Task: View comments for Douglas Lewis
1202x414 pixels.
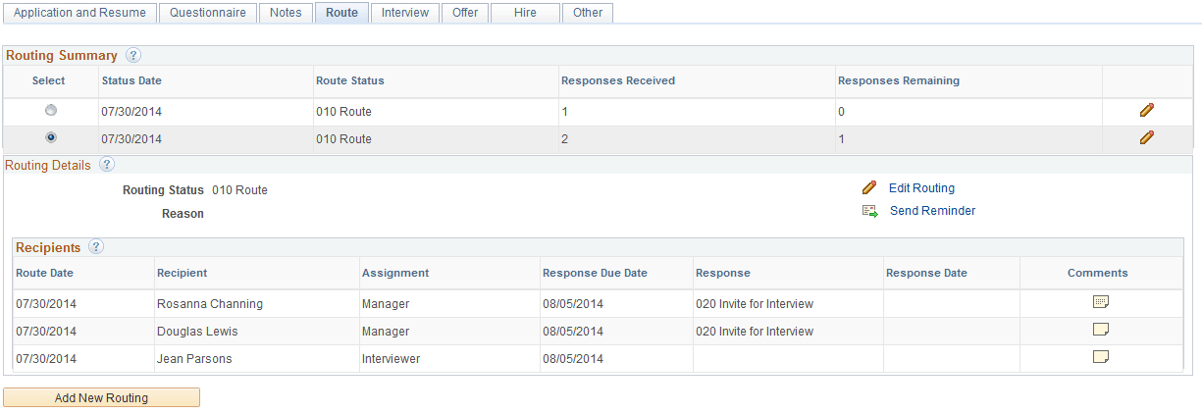Action: (1101, 330)
